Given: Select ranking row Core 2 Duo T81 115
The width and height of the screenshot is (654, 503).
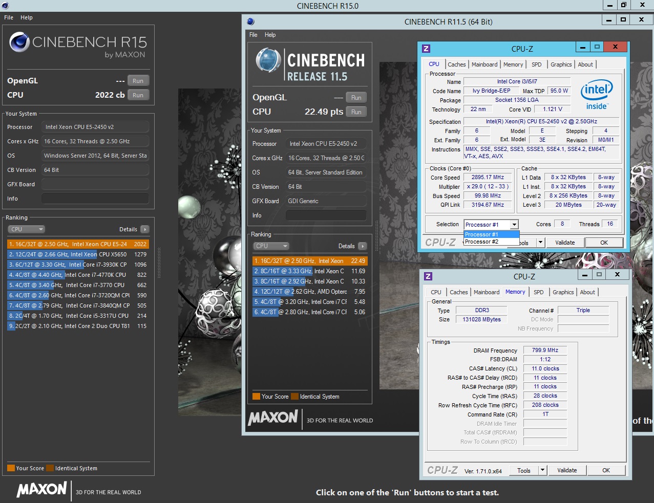Looking at the screenshot, I should [x=78, y=326].
